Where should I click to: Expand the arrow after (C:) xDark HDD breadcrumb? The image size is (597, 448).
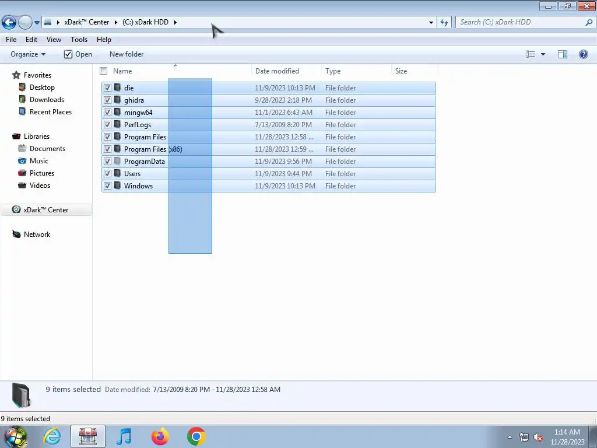pos(175,22)
